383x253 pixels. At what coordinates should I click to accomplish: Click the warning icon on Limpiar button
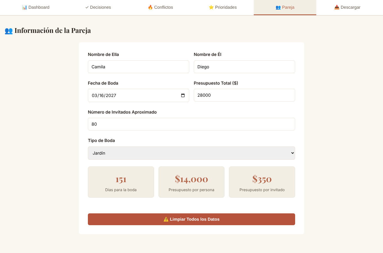coord(166,219)
